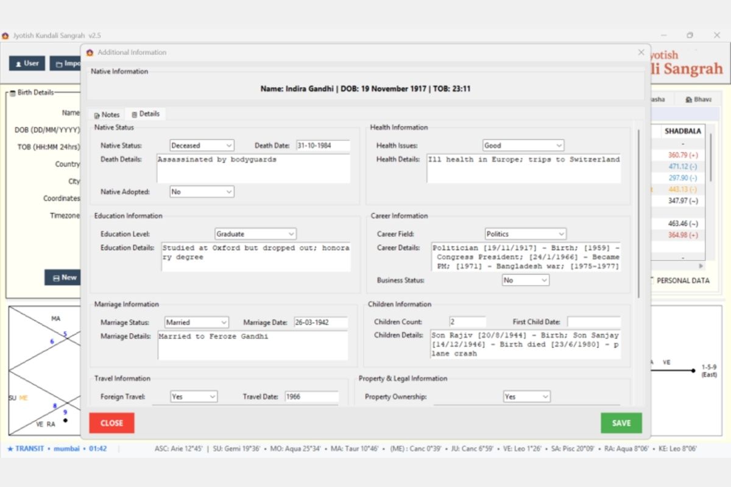Click the Marriage Date field
Viewport: 731px width, 487px height.
[320, 322]
